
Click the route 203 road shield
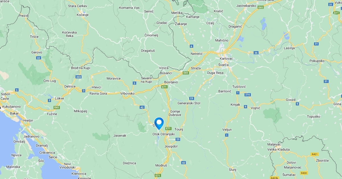(79, 77)
